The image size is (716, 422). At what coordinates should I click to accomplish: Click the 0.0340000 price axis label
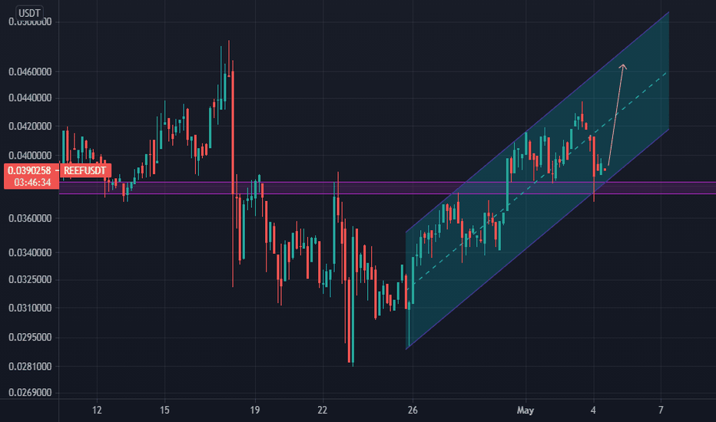tap(30, 252)
